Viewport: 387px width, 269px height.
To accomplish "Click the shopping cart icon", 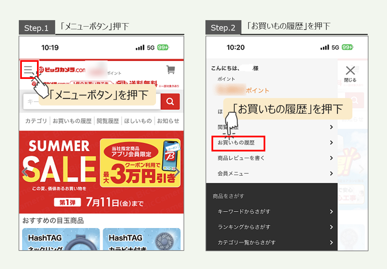I will pos(171,69).
